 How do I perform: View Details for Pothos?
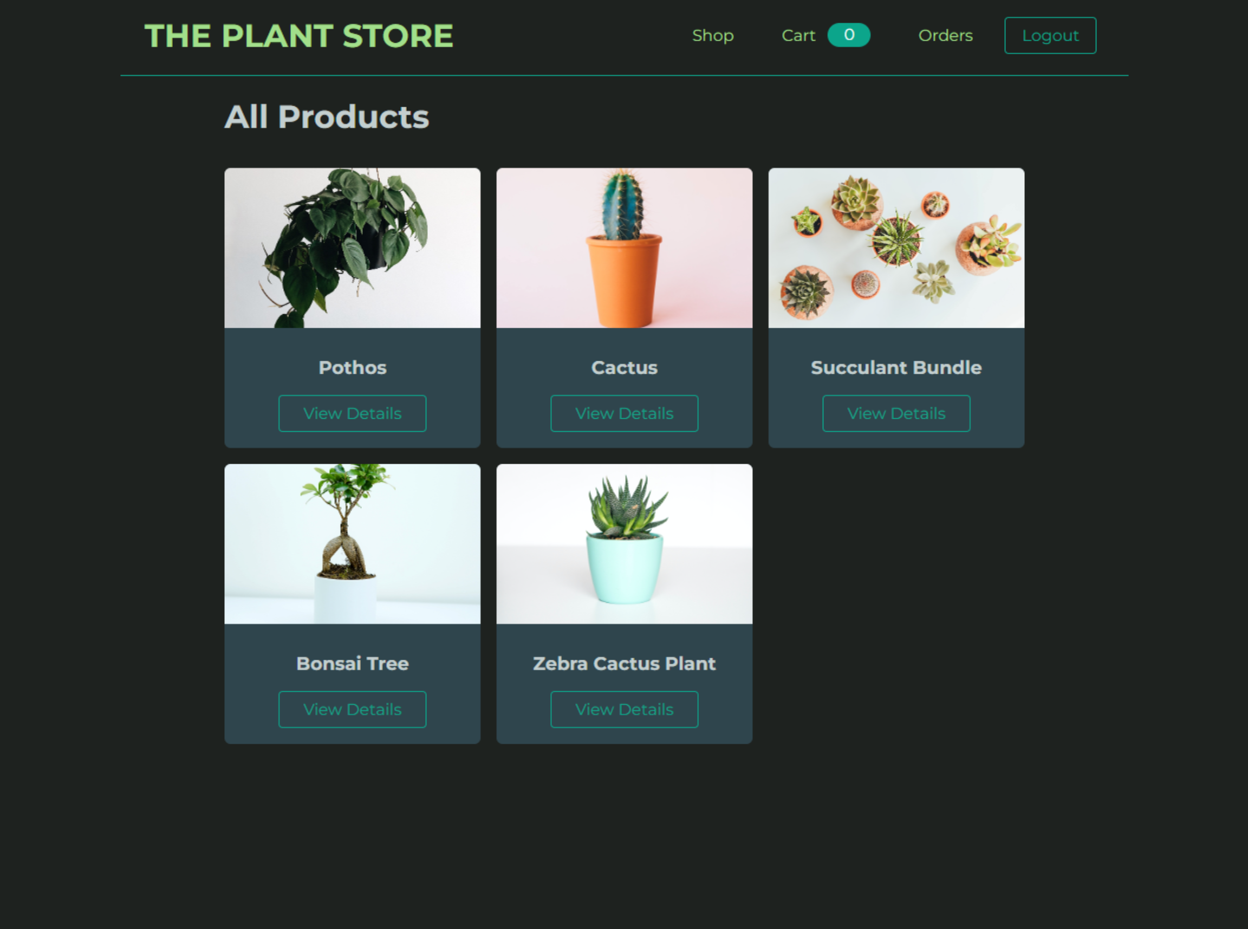point(352,413)
